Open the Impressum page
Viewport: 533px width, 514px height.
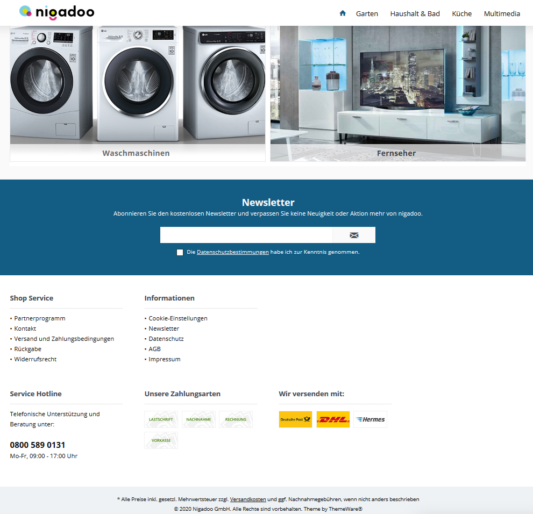click(165, 359)
